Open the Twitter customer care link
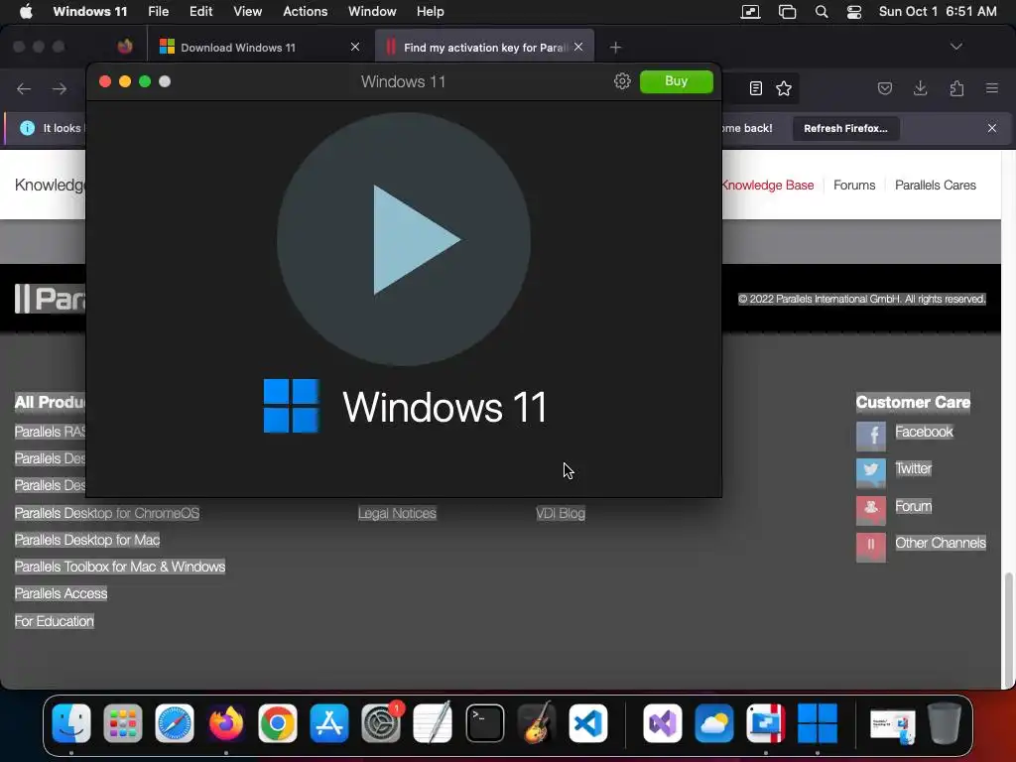The image size is (1016, 762). pyautogui.click(x=913, y=468)
